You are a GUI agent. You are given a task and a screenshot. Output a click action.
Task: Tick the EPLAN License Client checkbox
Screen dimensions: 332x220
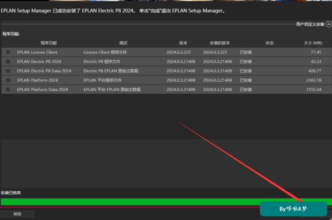(8, 52)
